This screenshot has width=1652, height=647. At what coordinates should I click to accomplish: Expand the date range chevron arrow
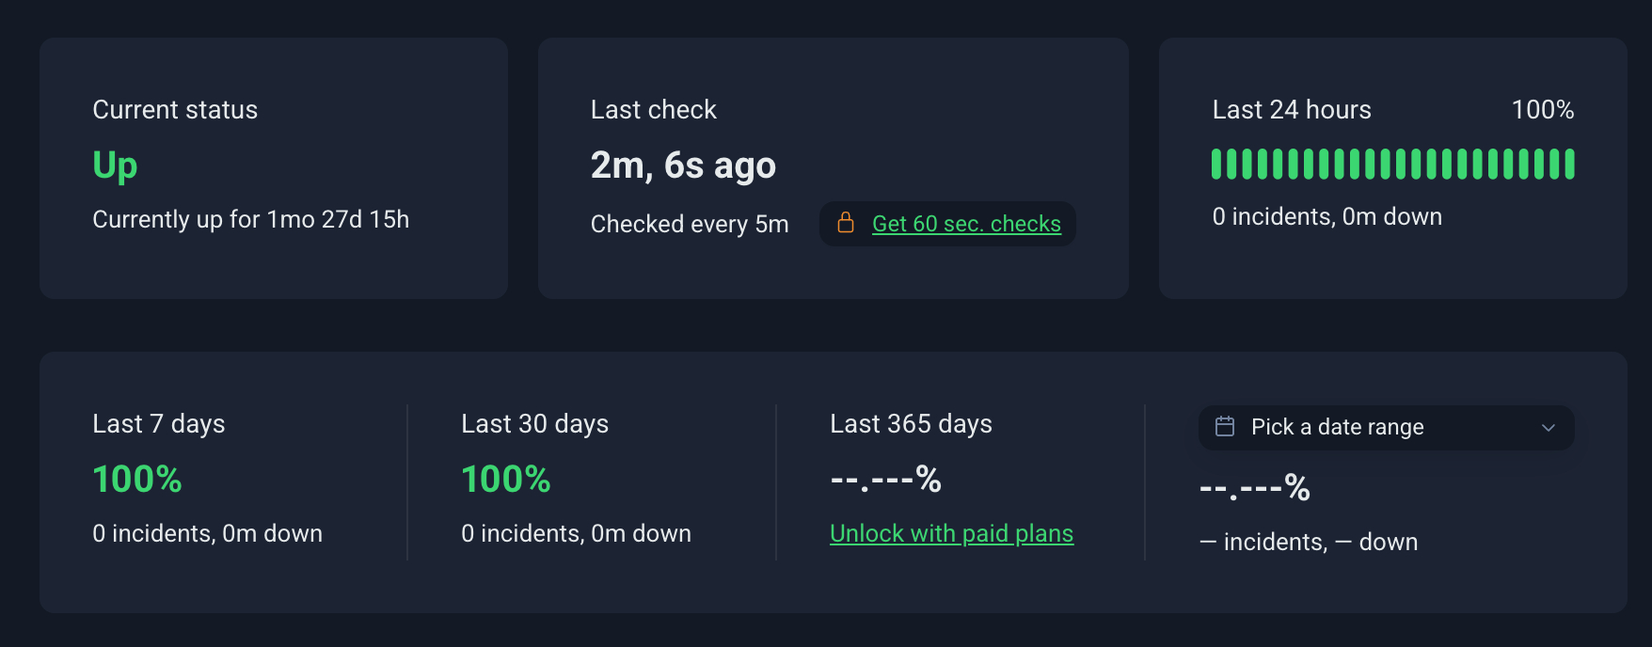pyautogui.click(x=1549, y=427)
